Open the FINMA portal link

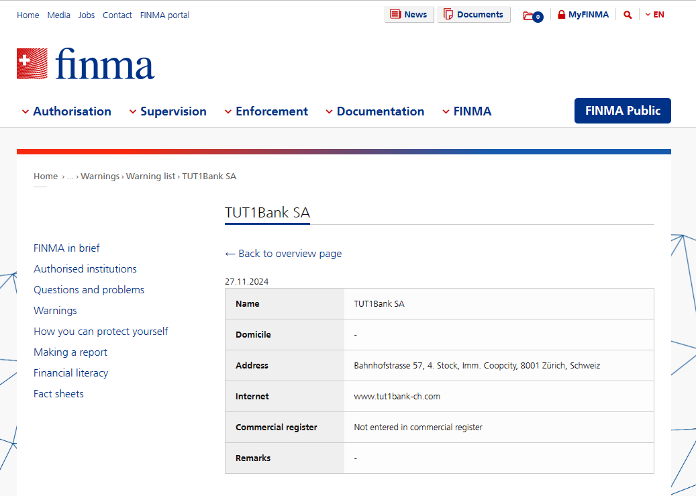tap(164, 15)
